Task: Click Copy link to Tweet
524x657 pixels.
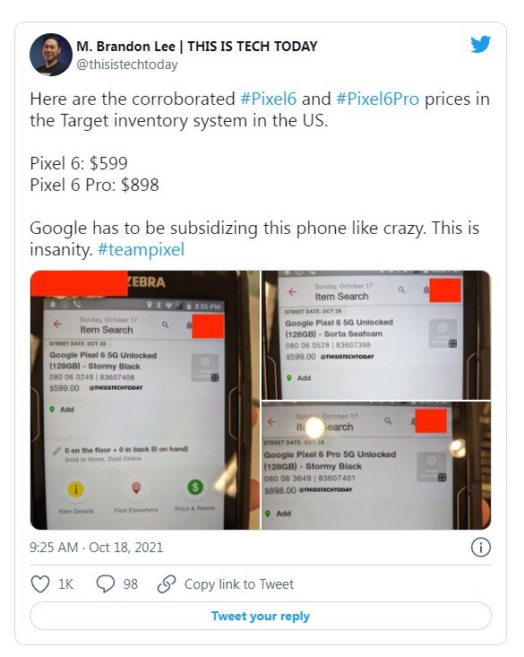Action: [x=239, y=584]
